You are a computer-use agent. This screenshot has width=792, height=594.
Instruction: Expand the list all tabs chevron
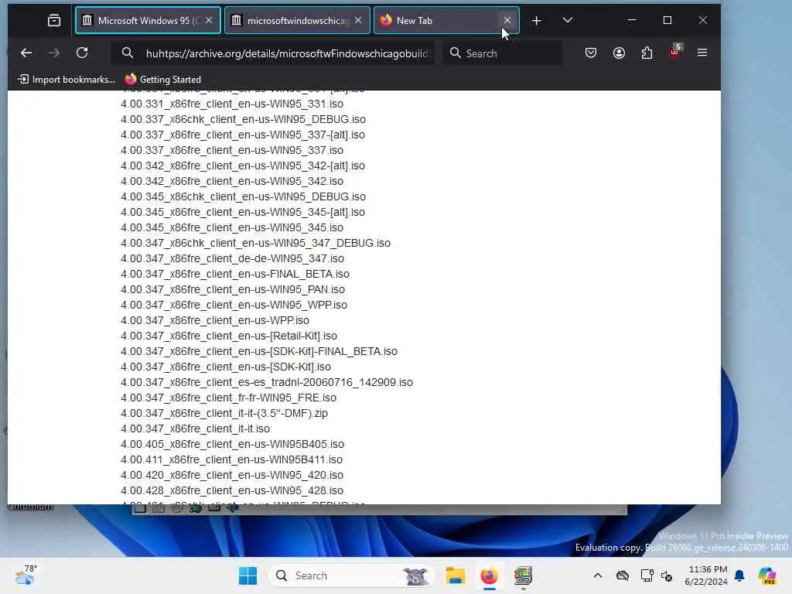pos(567,20)
